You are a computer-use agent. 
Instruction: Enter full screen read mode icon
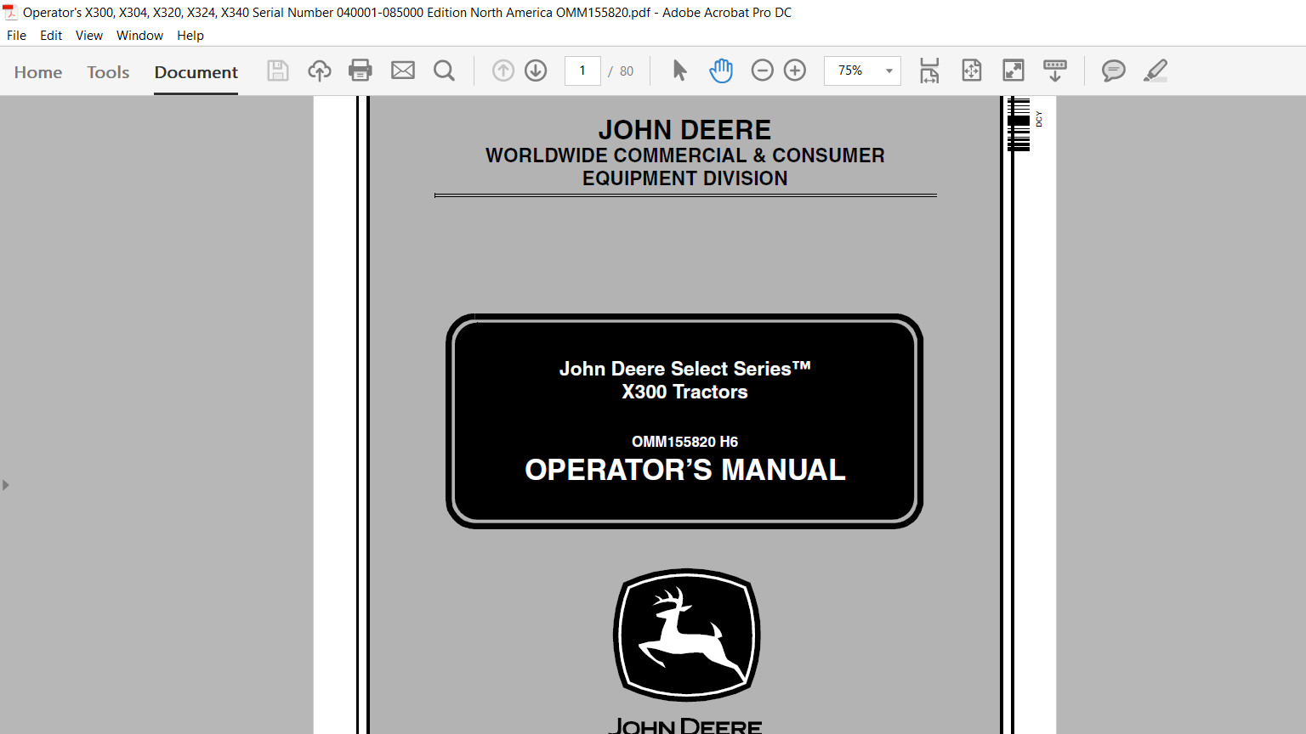click(1014, 71)
